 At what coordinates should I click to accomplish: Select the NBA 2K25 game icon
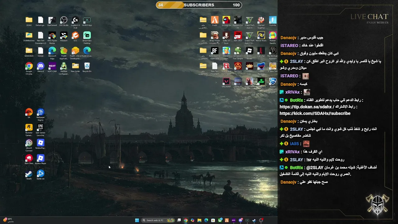coord(238,37)
